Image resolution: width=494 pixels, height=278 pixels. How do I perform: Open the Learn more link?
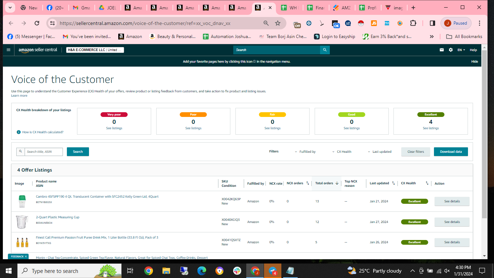point(19,96)
